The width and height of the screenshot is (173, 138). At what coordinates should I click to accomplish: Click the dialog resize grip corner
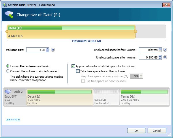coord(169,134)
